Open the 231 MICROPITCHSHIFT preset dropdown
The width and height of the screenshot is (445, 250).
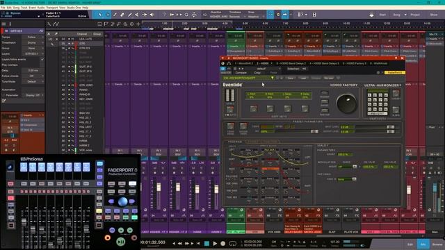[x=248, y=78]
